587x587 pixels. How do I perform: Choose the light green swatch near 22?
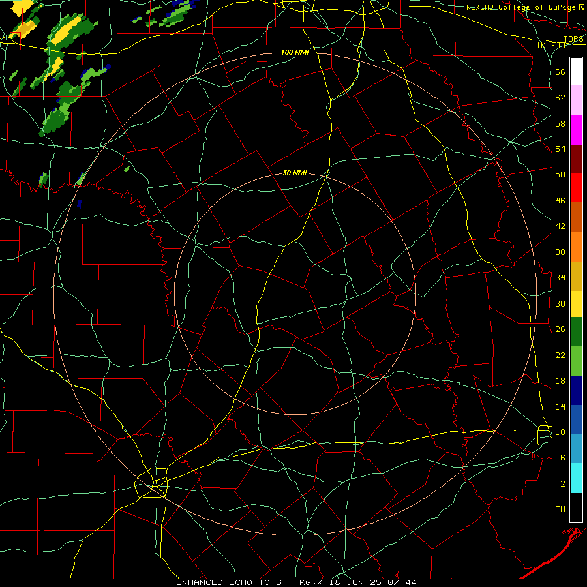(x=576, y=361)
